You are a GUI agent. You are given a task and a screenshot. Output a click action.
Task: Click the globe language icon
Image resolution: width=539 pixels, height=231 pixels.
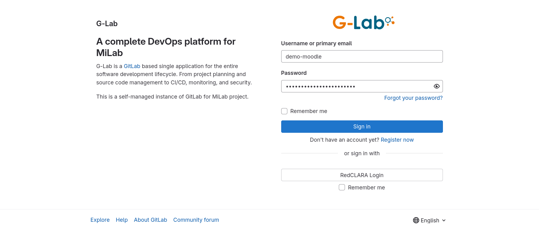click(416, 220)
